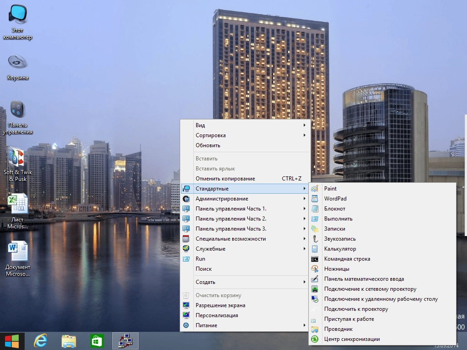Click the Калькулятор label text

pyautogui.click(x=340, y=249)
